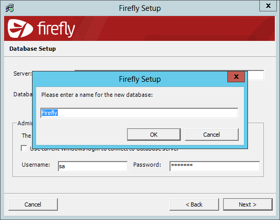Click the Database Setup heading

coord(33,49)
